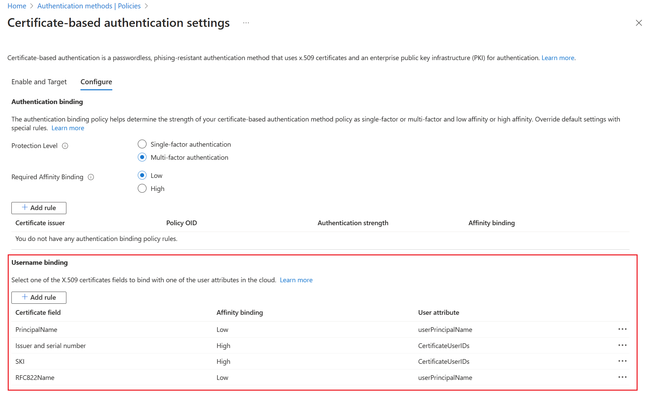Click Add rule button in Username binding section
The image size is (649, 394).
(x=39, y=297)
